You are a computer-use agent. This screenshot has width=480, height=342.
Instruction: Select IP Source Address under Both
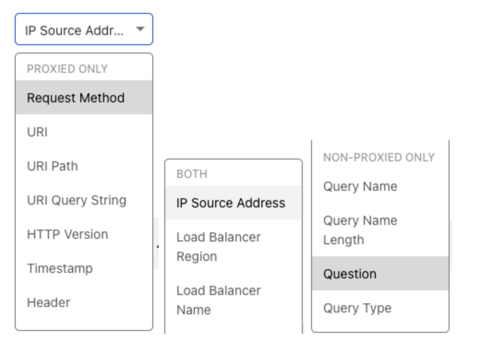click(231, 203)
